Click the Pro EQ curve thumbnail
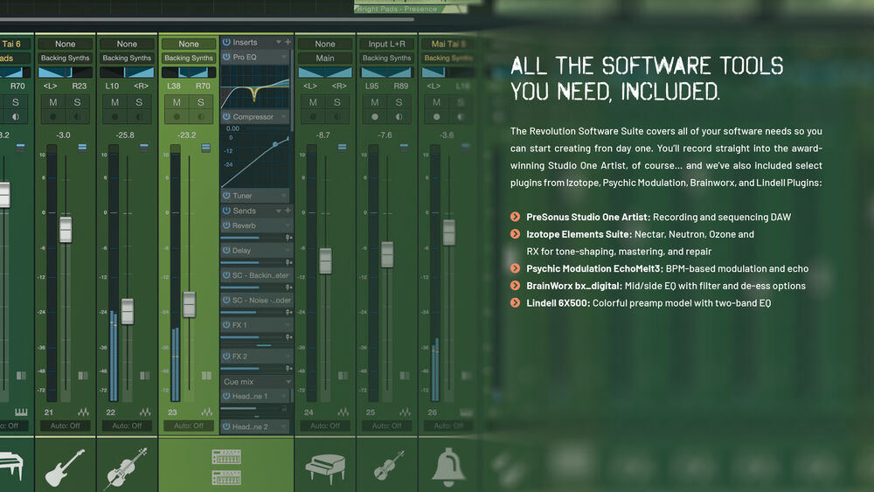874x492 pixels. point(255,87)
